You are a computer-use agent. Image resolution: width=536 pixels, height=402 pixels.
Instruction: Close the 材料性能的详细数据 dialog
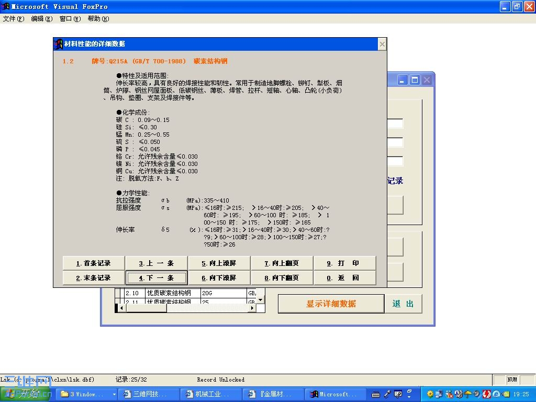[382, 44]
